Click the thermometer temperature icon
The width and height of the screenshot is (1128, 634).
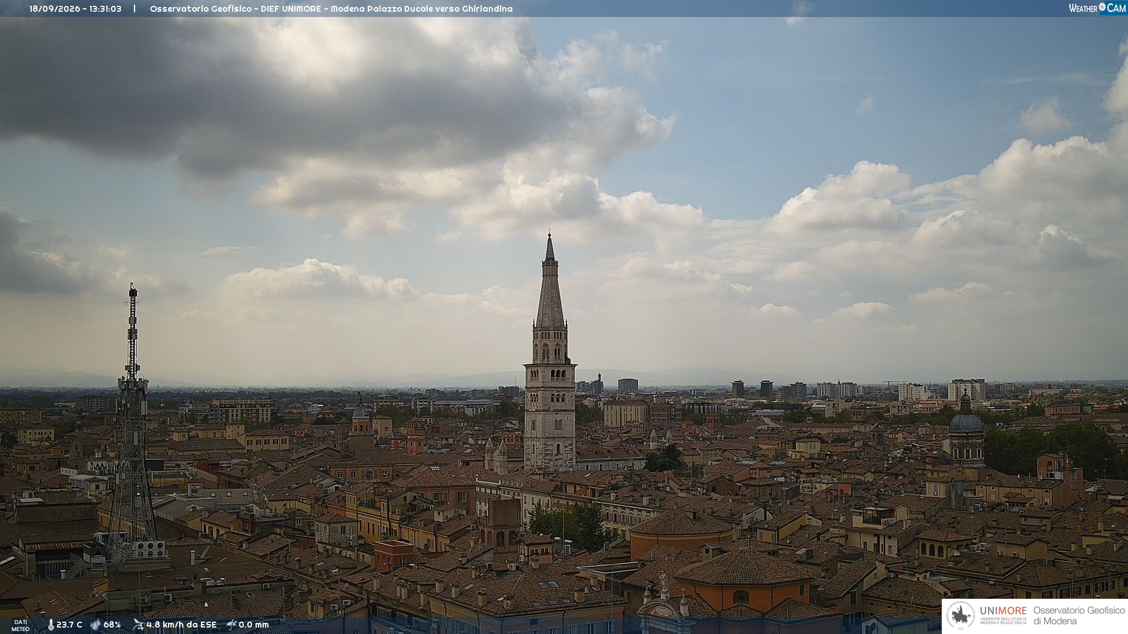point(51,625)
